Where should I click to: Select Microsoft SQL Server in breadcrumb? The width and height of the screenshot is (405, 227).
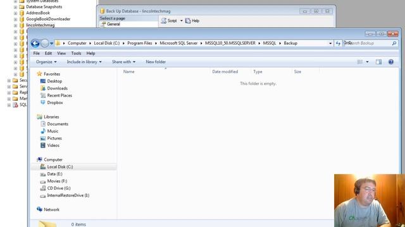pyautogui.click(x=178, y=44)
